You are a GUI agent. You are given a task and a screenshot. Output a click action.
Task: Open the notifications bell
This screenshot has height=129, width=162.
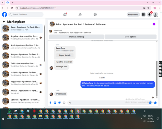pyautogui.click(x=149, y=15)
